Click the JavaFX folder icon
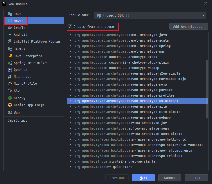The image size is (212, 184). [10, 49]
